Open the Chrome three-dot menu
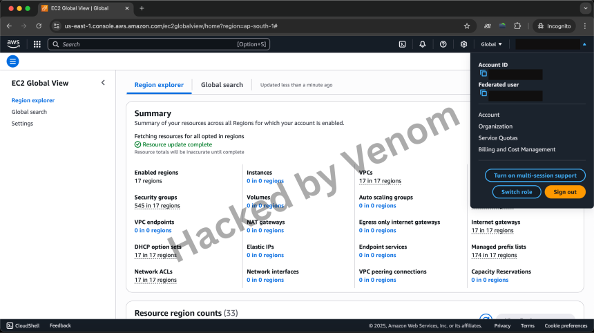594x333 pixels. click(585, 26)
